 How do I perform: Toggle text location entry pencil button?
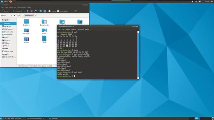click(19, 15)
